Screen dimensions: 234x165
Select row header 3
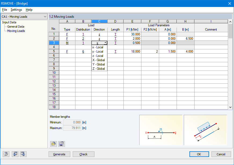[54, 43]
